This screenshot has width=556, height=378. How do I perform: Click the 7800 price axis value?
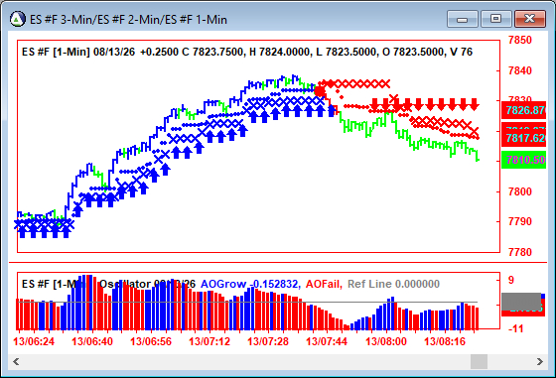point(520,191)
